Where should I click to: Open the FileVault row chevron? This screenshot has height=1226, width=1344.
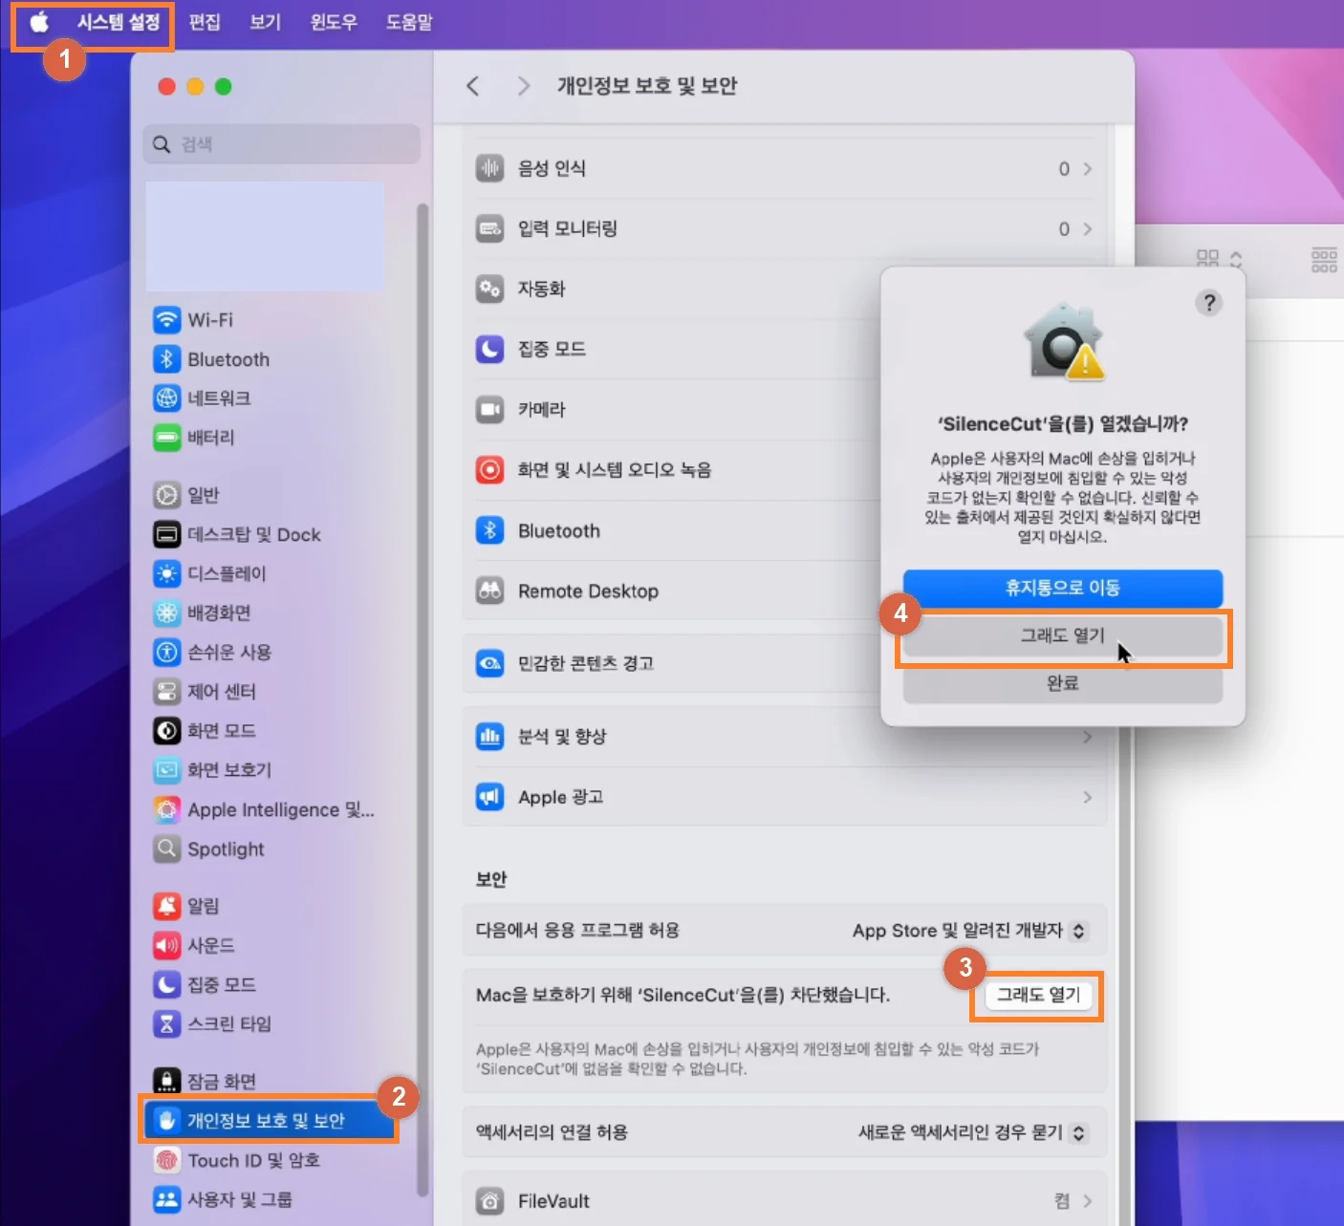click(1087, 1201)
